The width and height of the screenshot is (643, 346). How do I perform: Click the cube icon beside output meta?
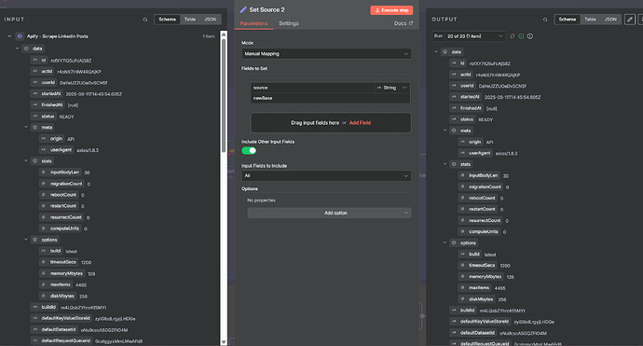454,131
